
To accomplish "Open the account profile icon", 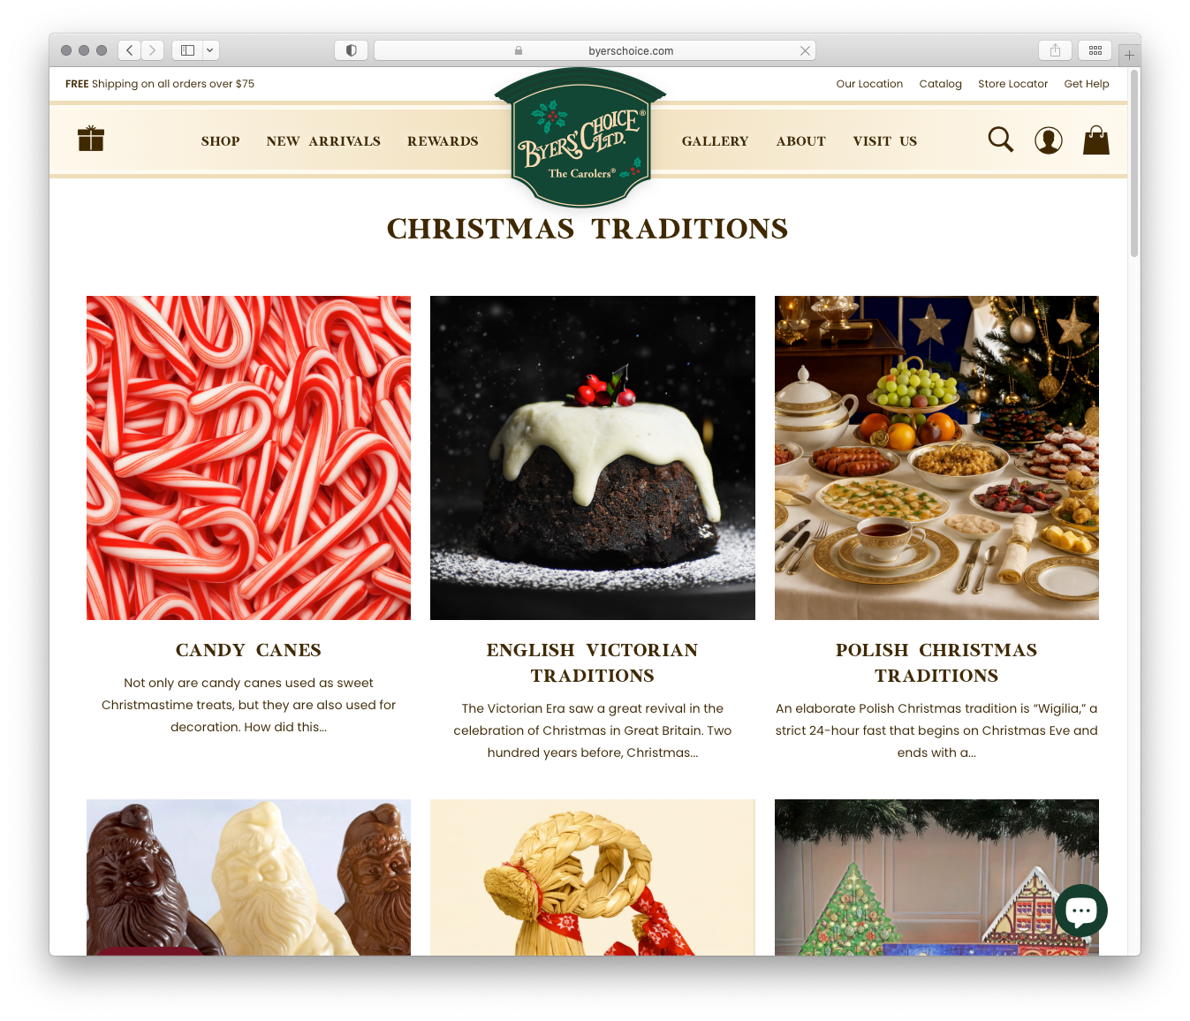I will (x=1049, y=140).
